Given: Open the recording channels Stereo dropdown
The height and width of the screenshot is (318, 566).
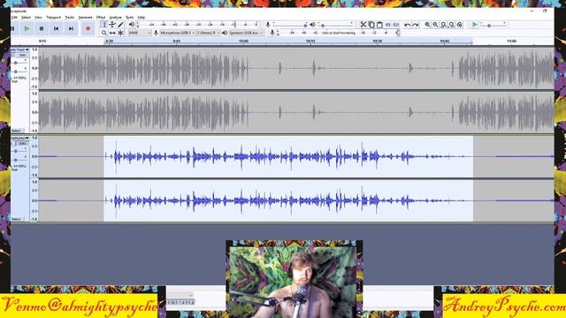Looking at the screenshot, I should 209,33.
